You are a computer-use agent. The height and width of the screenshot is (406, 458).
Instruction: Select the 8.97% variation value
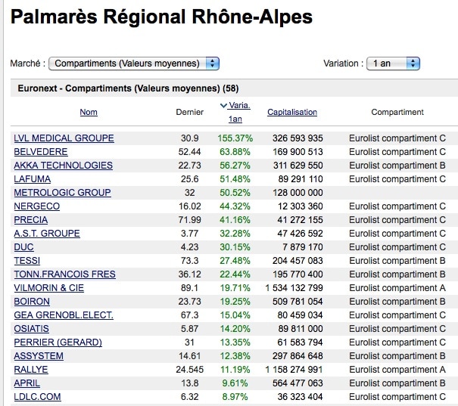click(x=235, y=397)
